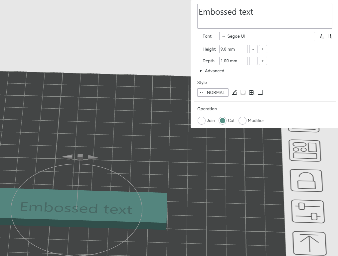This screenshot has width=338, height=256.
Task: Select the Join operation
Action: 202,121
